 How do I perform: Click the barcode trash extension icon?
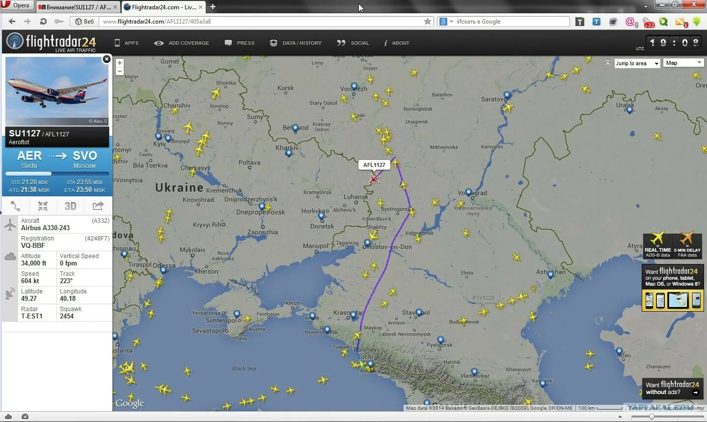click(x=613, y=22)
